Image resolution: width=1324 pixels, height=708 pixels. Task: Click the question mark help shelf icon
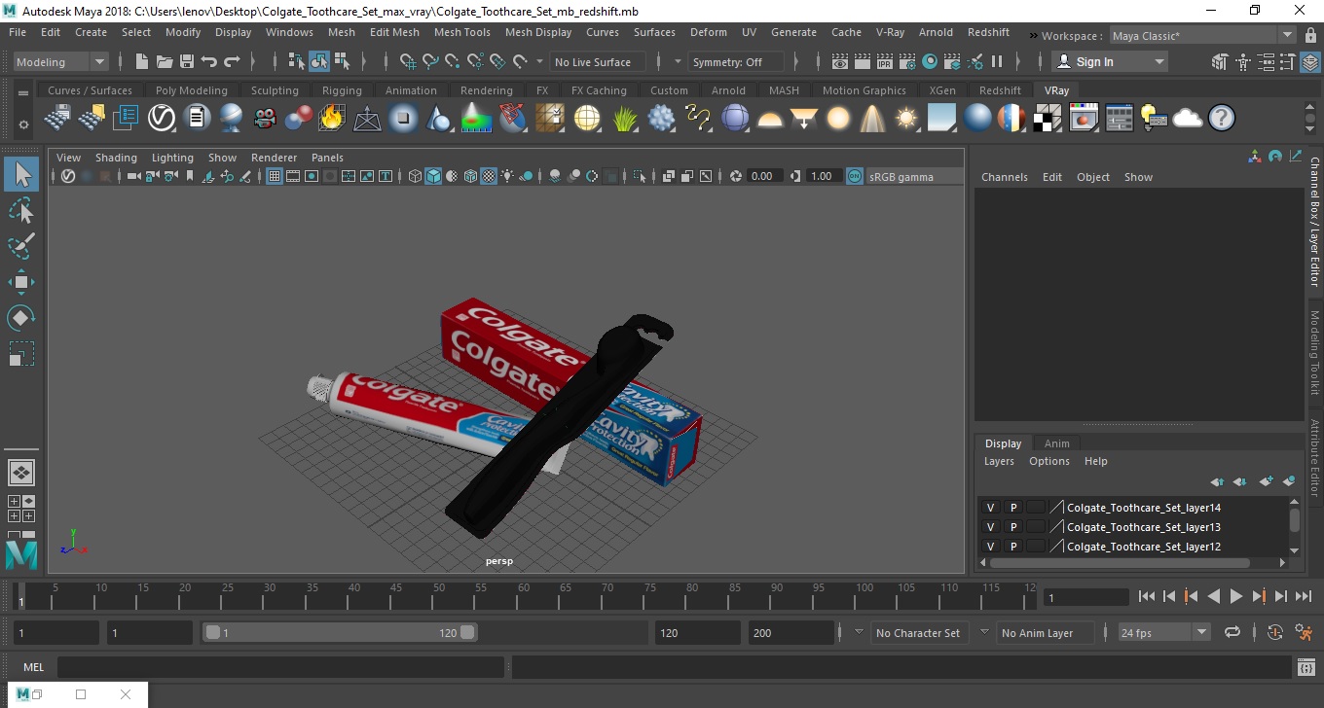pyautogui.click(x=1221, y=119)
